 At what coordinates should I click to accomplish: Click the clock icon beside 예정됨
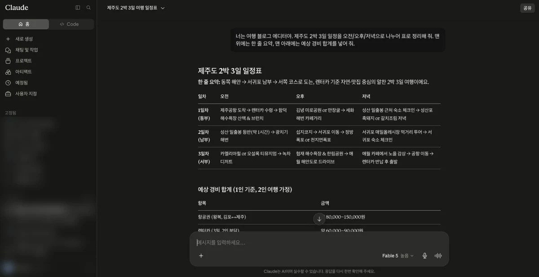(x=8, y=83)
